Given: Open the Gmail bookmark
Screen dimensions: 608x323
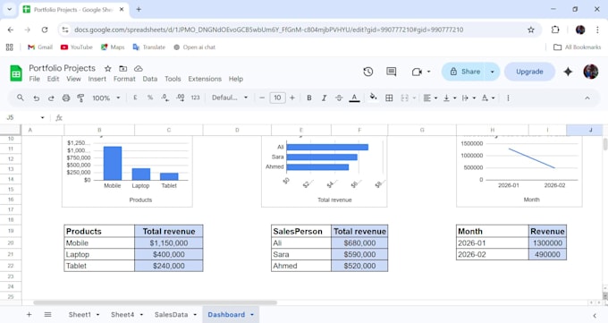Looking at the screenshot, I should tap(40, 47).
